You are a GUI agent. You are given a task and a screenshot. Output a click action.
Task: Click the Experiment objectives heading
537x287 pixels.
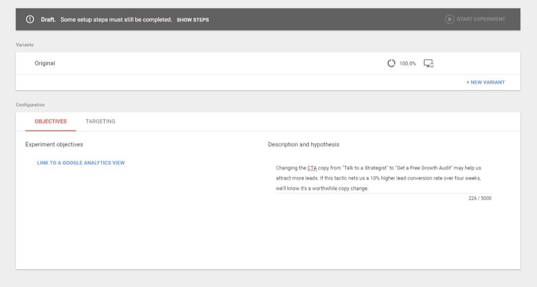tap(54, 145)
